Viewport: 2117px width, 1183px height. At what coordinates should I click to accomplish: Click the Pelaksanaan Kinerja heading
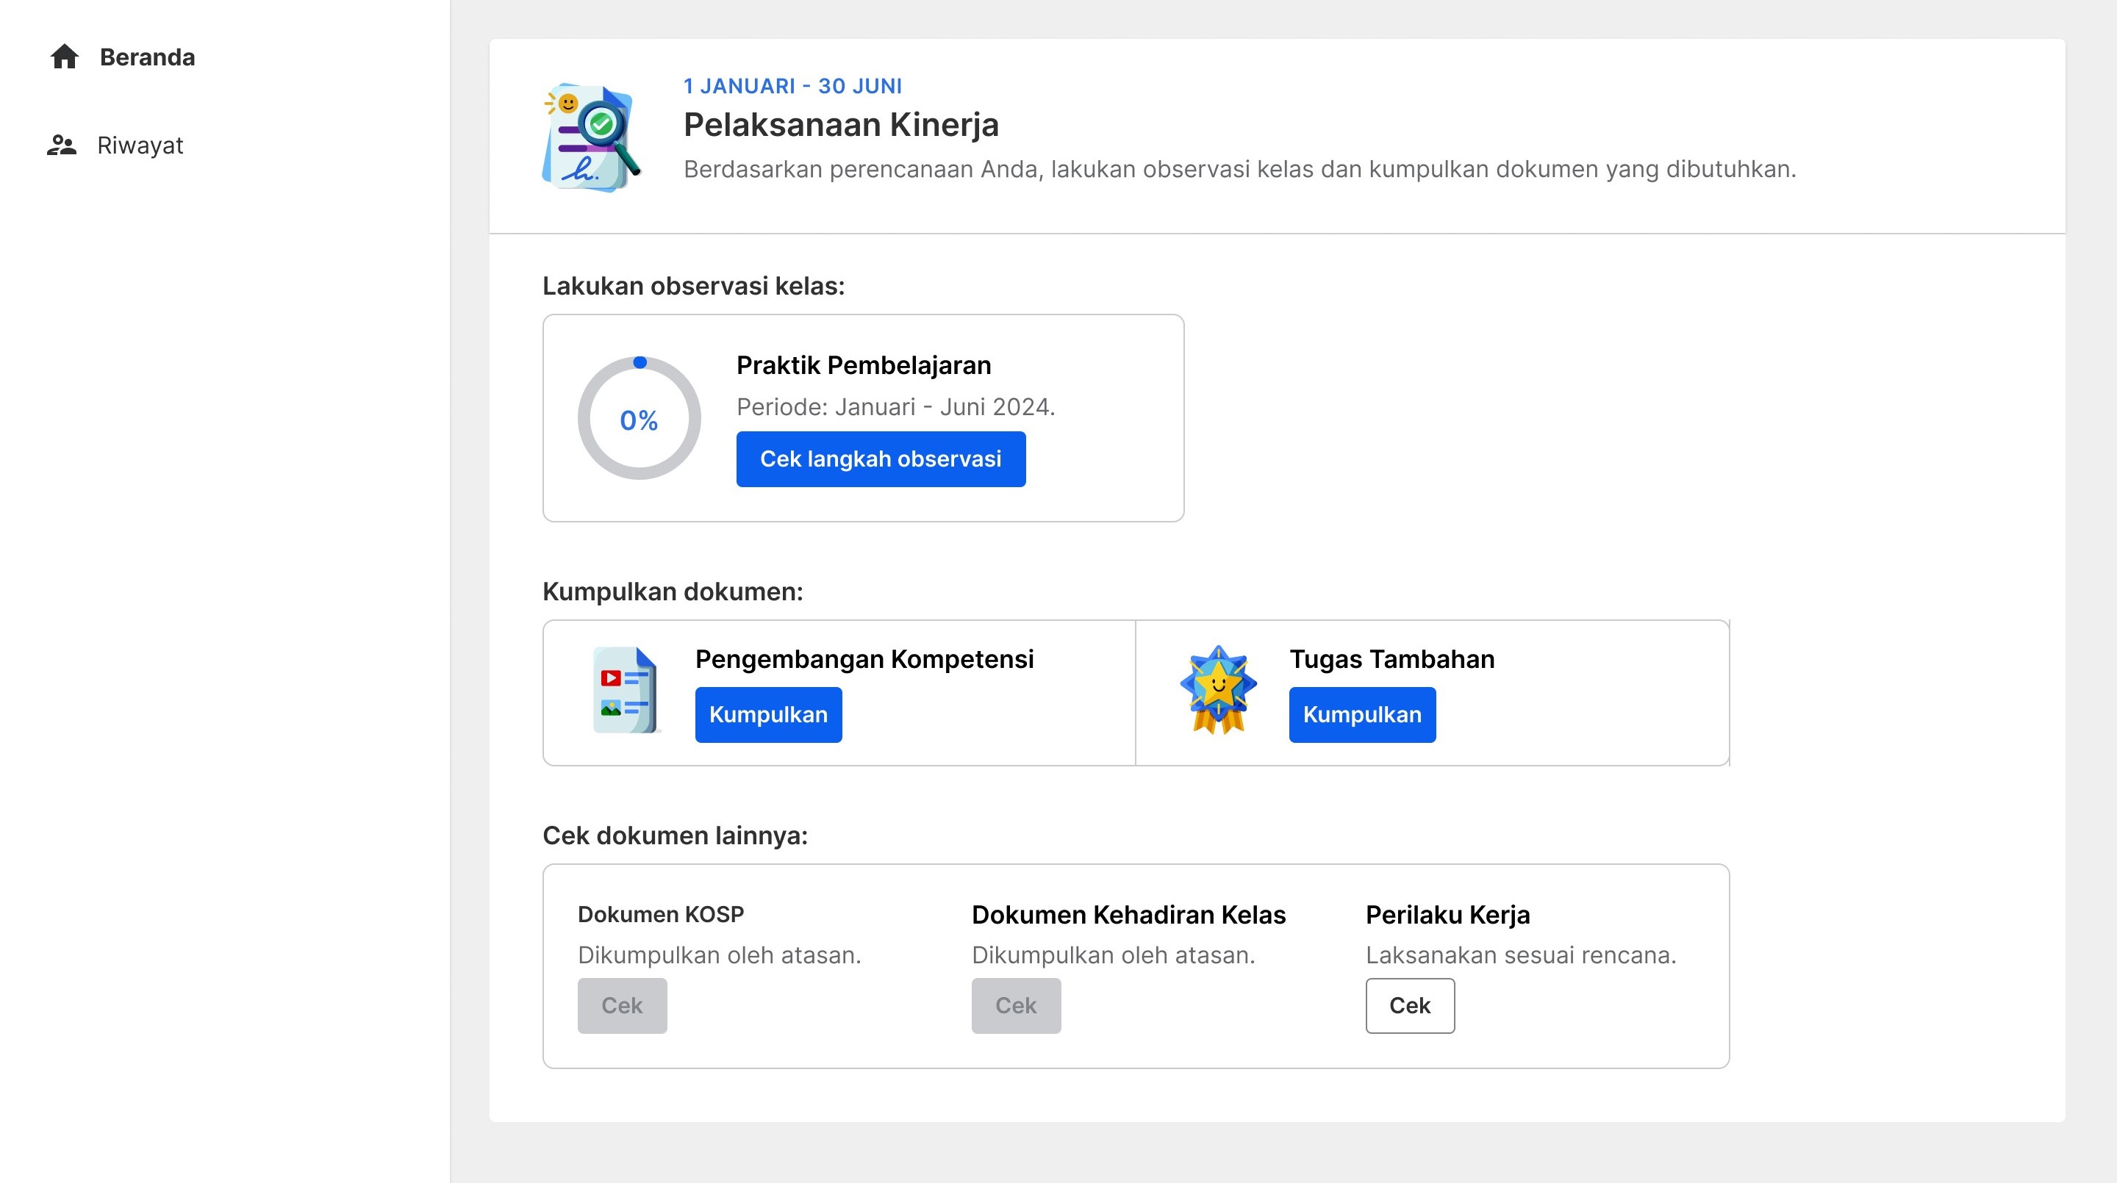(842, 125)
